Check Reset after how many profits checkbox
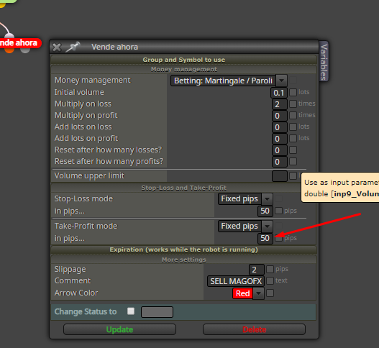The height and width of the screenshot is (348, 379). (293, 161)
